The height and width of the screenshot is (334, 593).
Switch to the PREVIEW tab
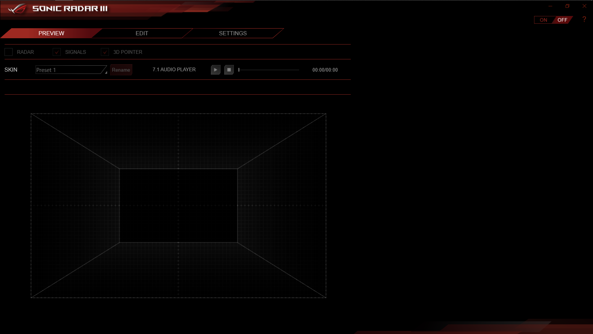click(51, 33)
